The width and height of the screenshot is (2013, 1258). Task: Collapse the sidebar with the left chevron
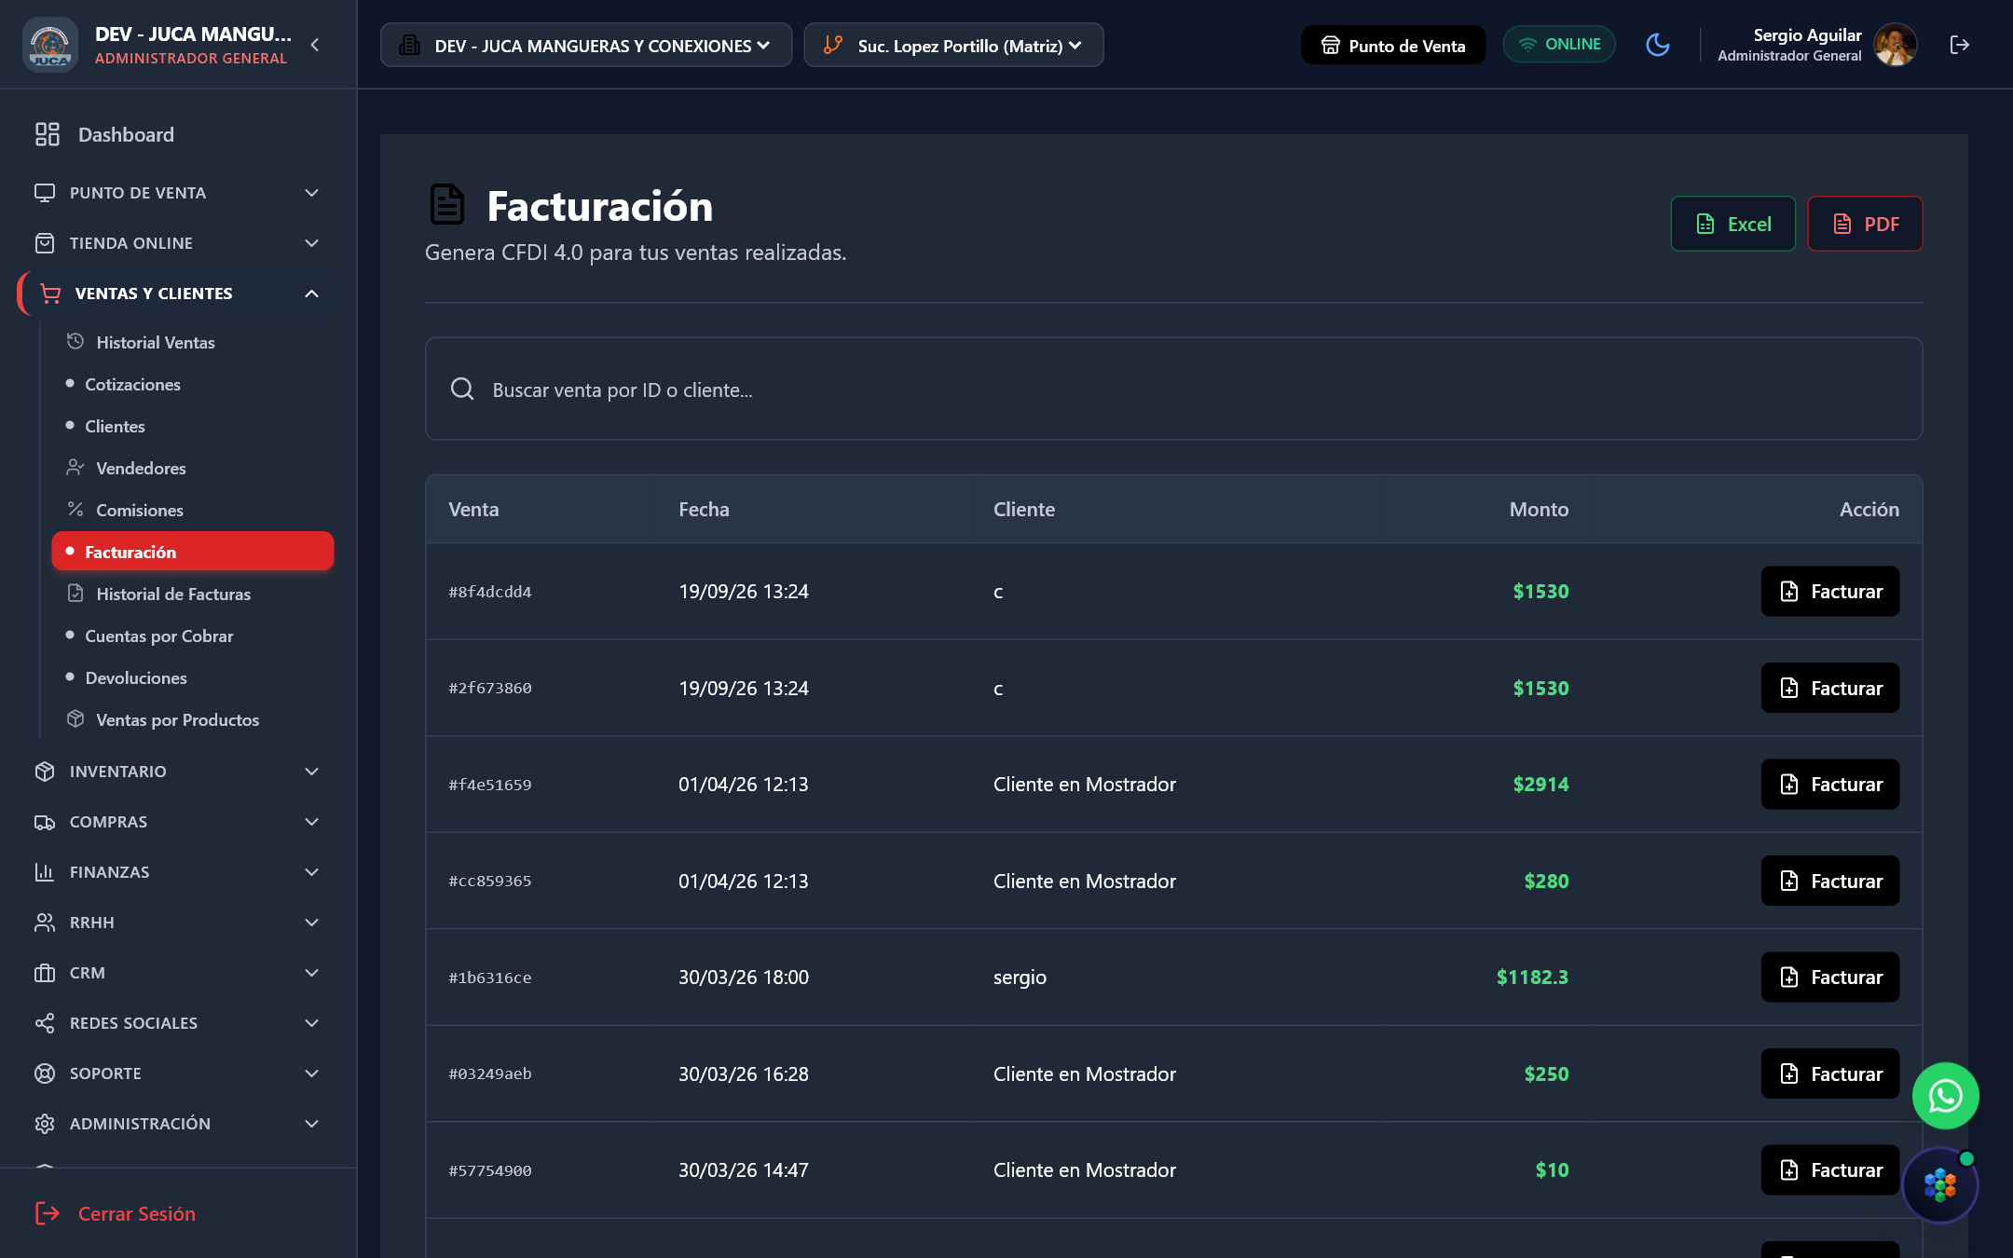tap(315, 45)
